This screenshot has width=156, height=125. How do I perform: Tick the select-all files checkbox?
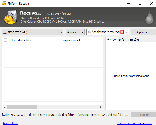coord(5,40)
